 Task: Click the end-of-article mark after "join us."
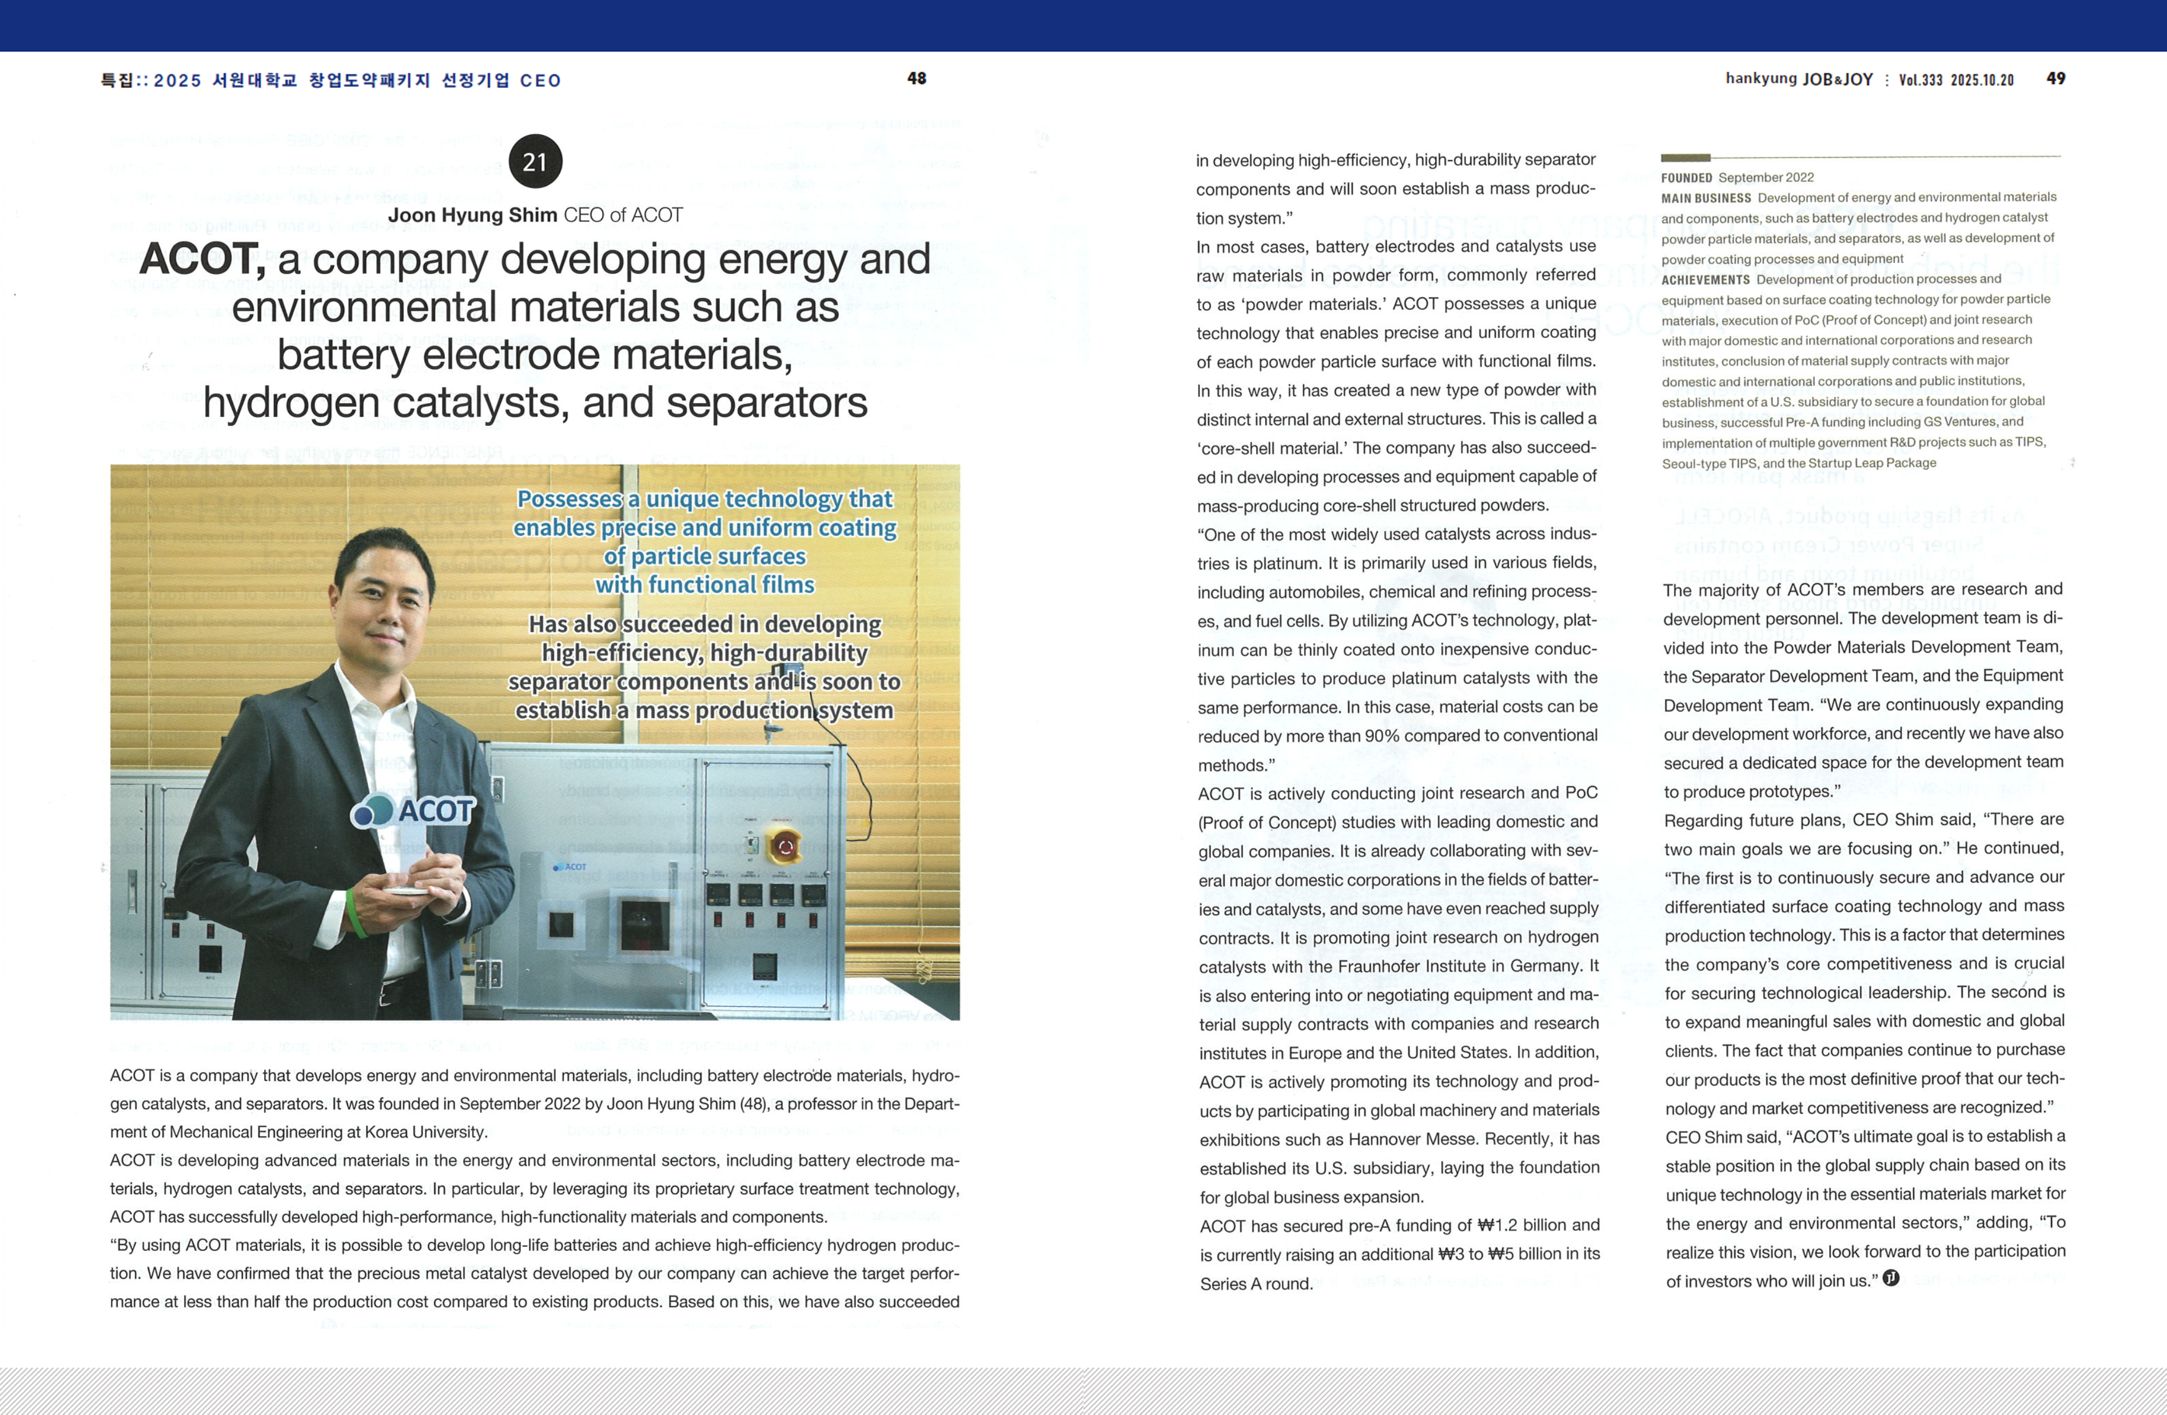(1891, 1278)
